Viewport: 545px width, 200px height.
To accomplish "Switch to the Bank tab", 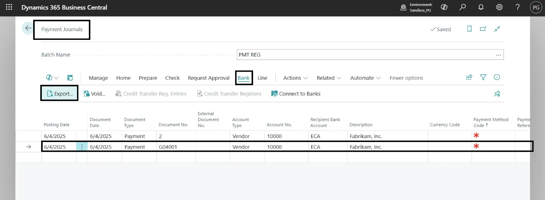I will click(x=244, y=78).
